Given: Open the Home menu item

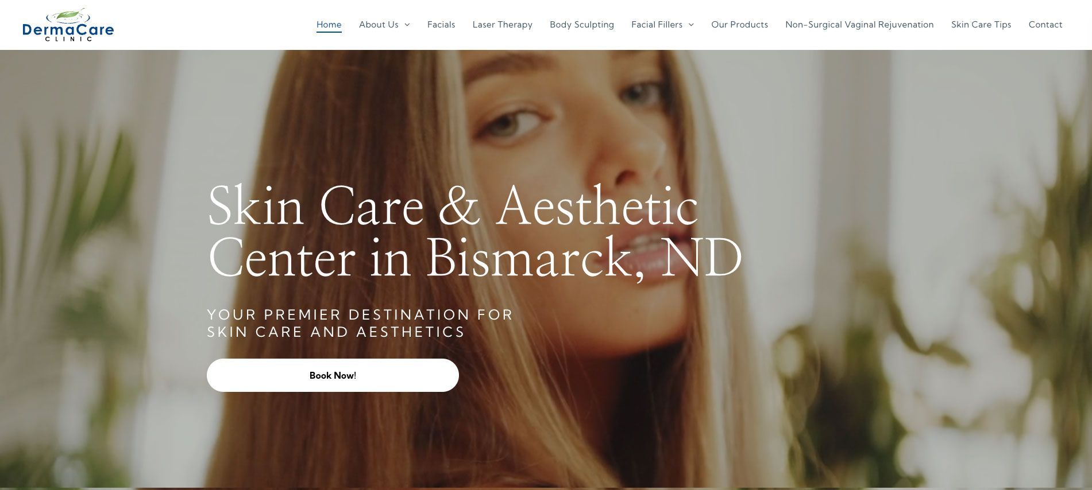Looking at the screenshot, I should (329, 25).
